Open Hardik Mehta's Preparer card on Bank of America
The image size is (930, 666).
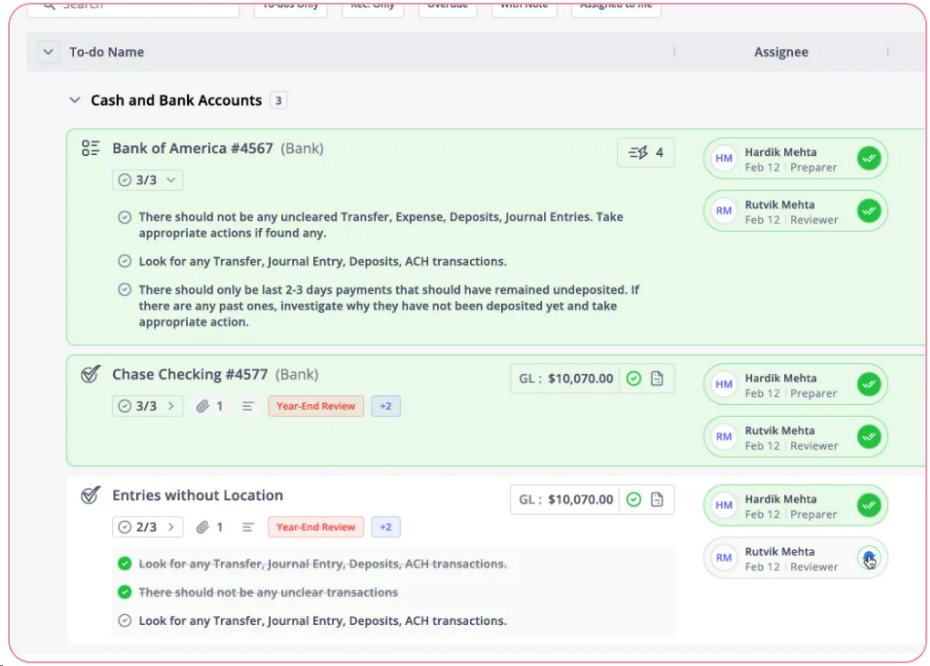(x=795, y=159)
